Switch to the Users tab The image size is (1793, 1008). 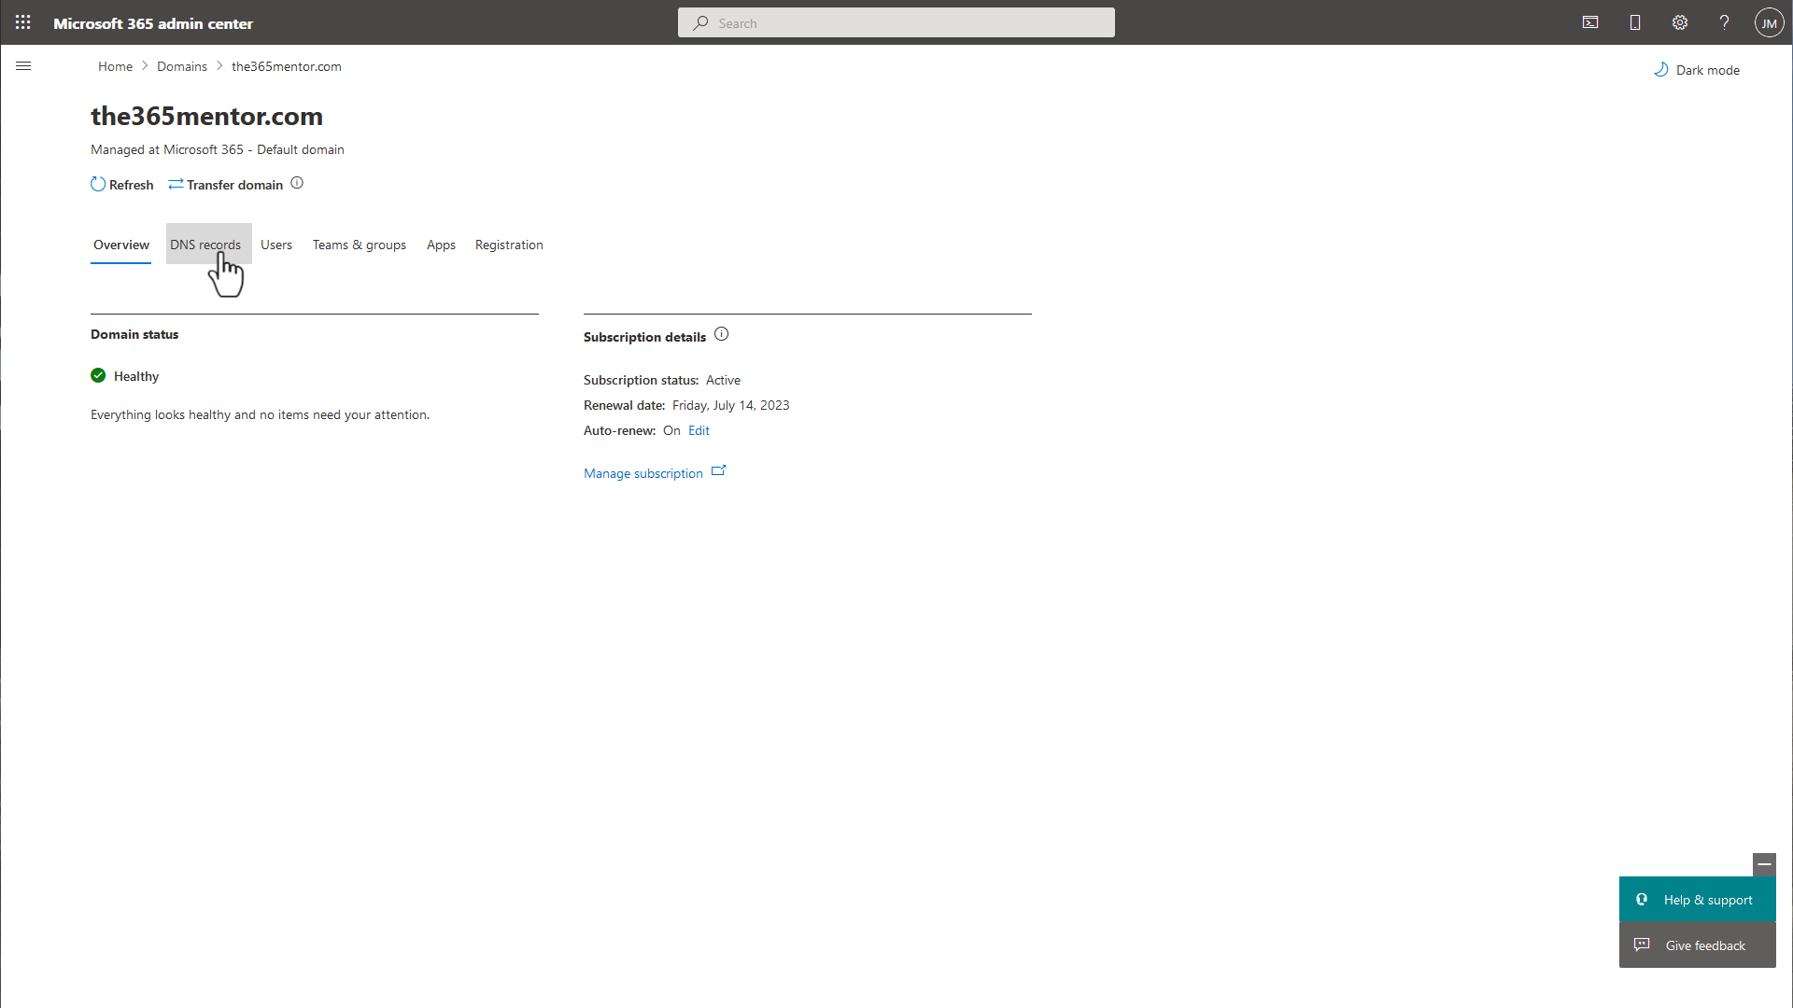276,245
